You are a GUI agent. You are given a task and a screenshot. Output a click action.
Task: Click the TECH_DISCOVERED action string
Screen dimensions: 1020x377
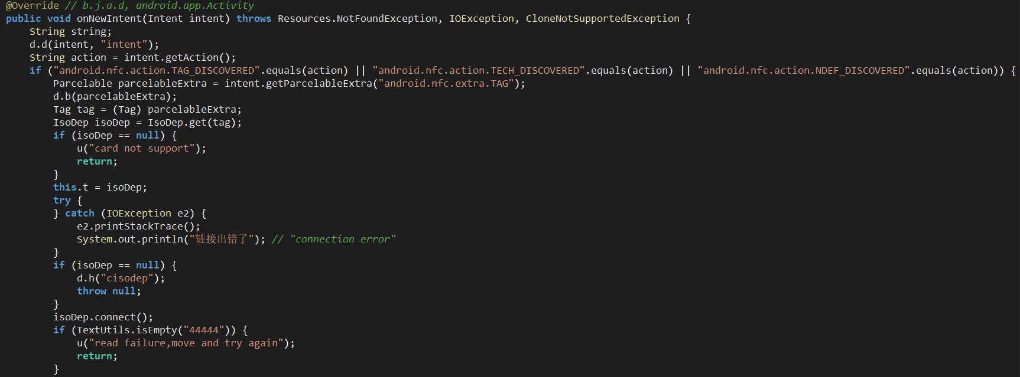[479, 71]
